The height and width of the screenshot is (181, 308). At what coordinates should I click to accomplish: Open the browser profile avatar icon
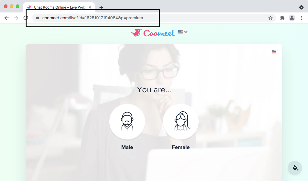[292, 18]
